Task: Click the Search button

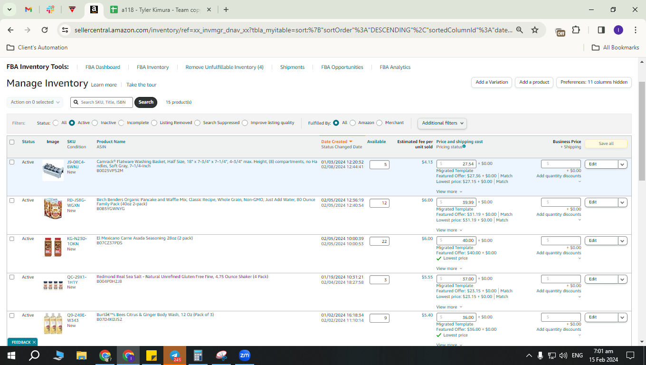Action: [146, 102]
